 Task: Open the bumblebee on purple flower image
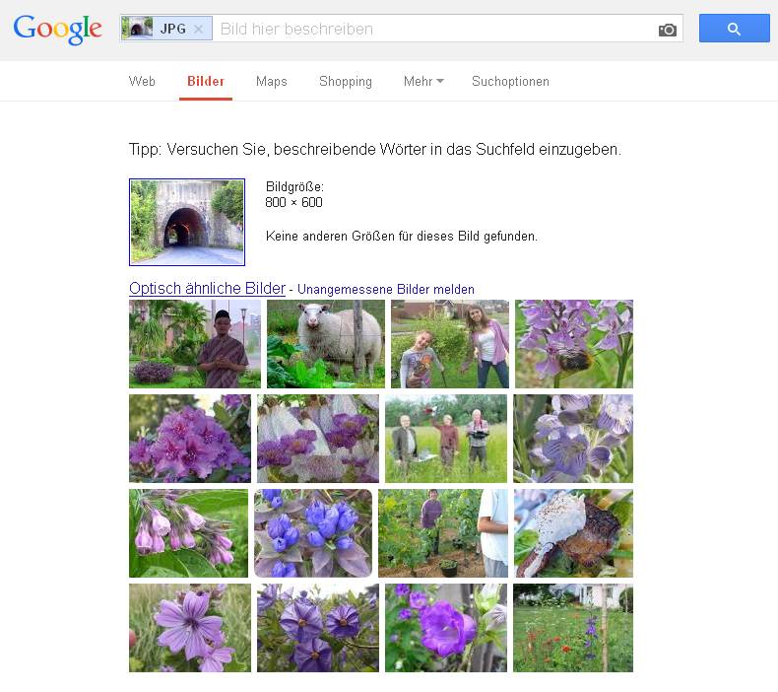click(574, 344)
